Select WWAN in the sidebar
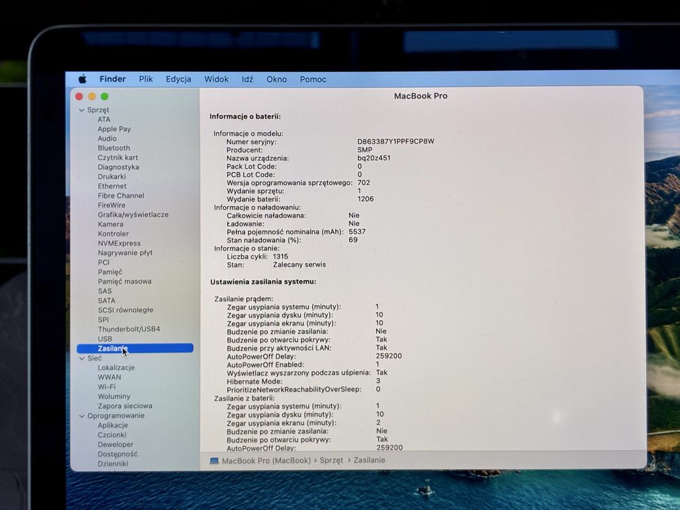The image size is (680, 510). pyautogui.click(x=109, y=377)
